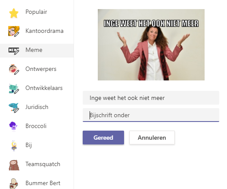Choose the Ontwikkelaars robot icon
The width and height of the screenshot is (227, 189).
click(x=14, y=89)
